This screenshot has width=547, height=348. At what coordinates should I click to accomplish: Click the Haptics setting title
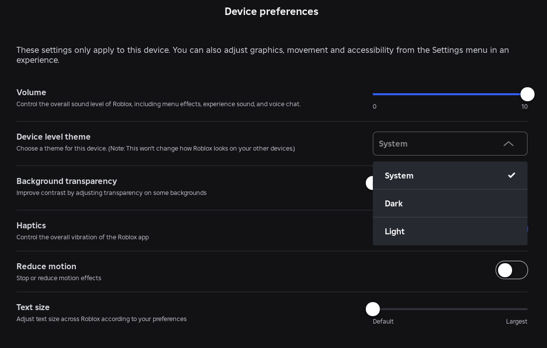[31, 225]
